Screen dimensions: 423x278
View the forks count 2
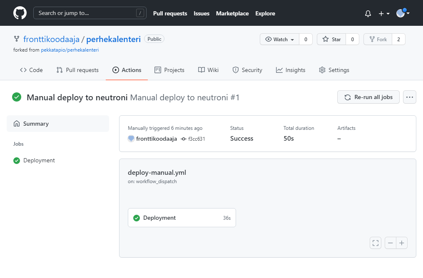(x=398, y=40)
